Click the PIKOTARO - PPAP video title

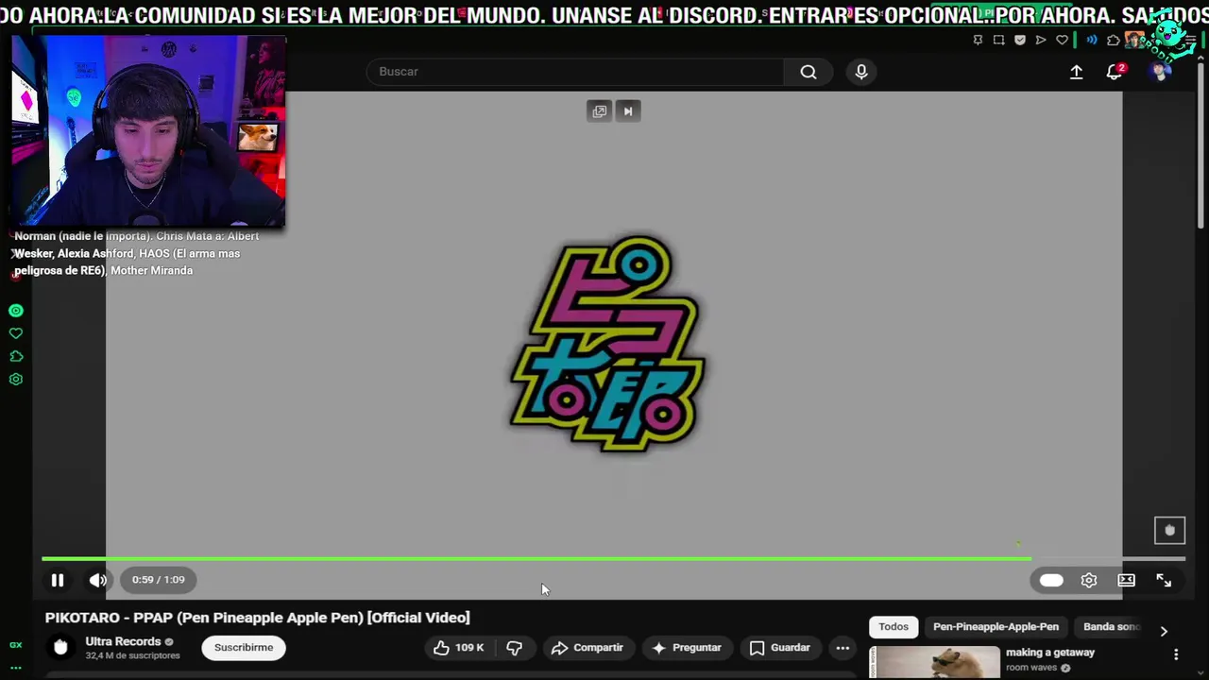coord(257,618)
